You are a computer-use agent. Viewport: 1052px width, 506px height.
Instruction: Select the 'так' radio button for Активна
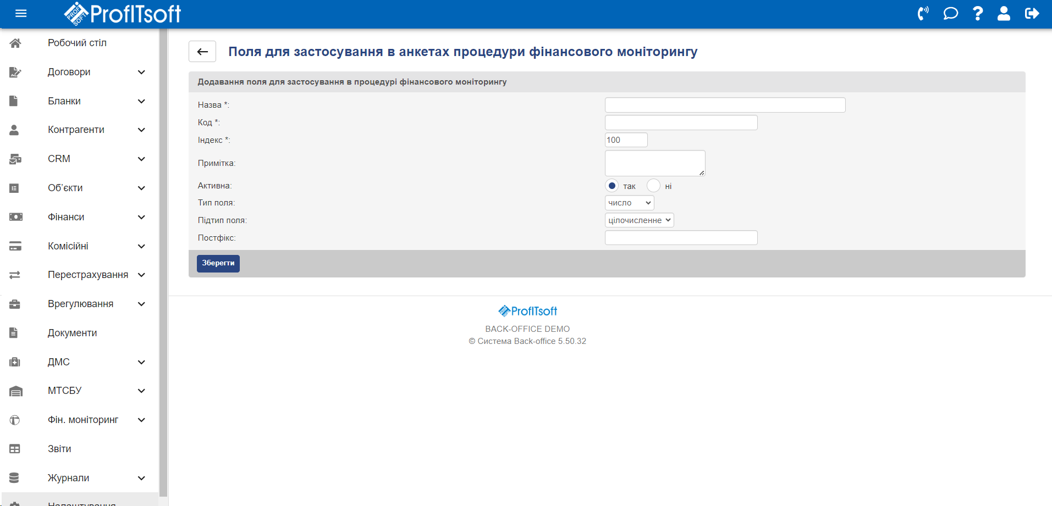tap(612, 186)
